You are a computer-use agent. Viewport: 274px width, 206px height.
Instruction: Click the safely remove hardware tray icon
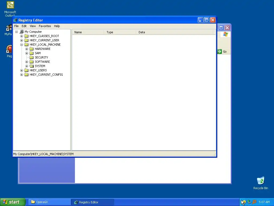(249, 202)
